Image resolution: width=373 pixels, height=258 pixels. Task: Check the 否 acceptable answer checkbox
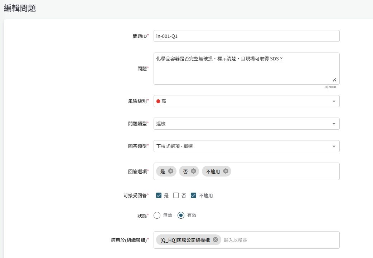176,195
